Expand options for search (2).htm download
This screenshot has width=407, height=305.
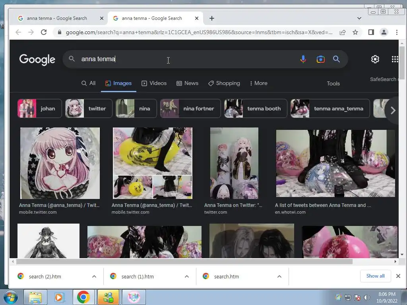tap(94, 276)
